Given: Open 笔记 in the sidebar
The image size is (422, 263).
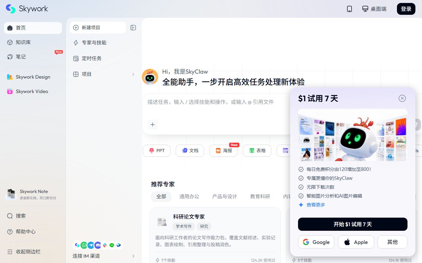Looking at the screenshot, I should [33, 57].
